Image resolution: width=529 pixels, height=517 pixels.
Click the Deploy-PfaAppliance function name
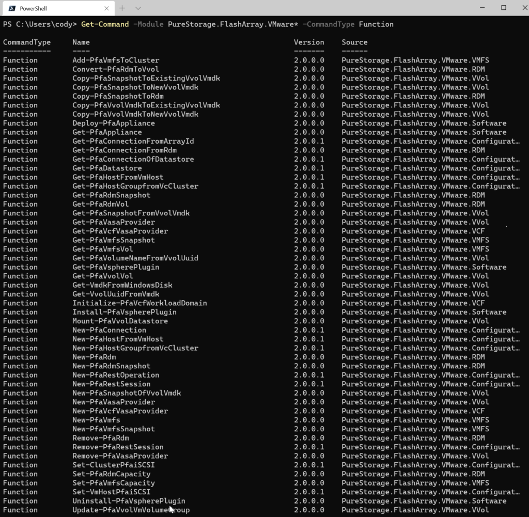(114, 123)
